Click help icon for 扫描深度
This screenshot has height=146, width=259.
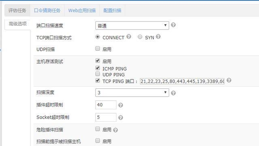point(173,93)
